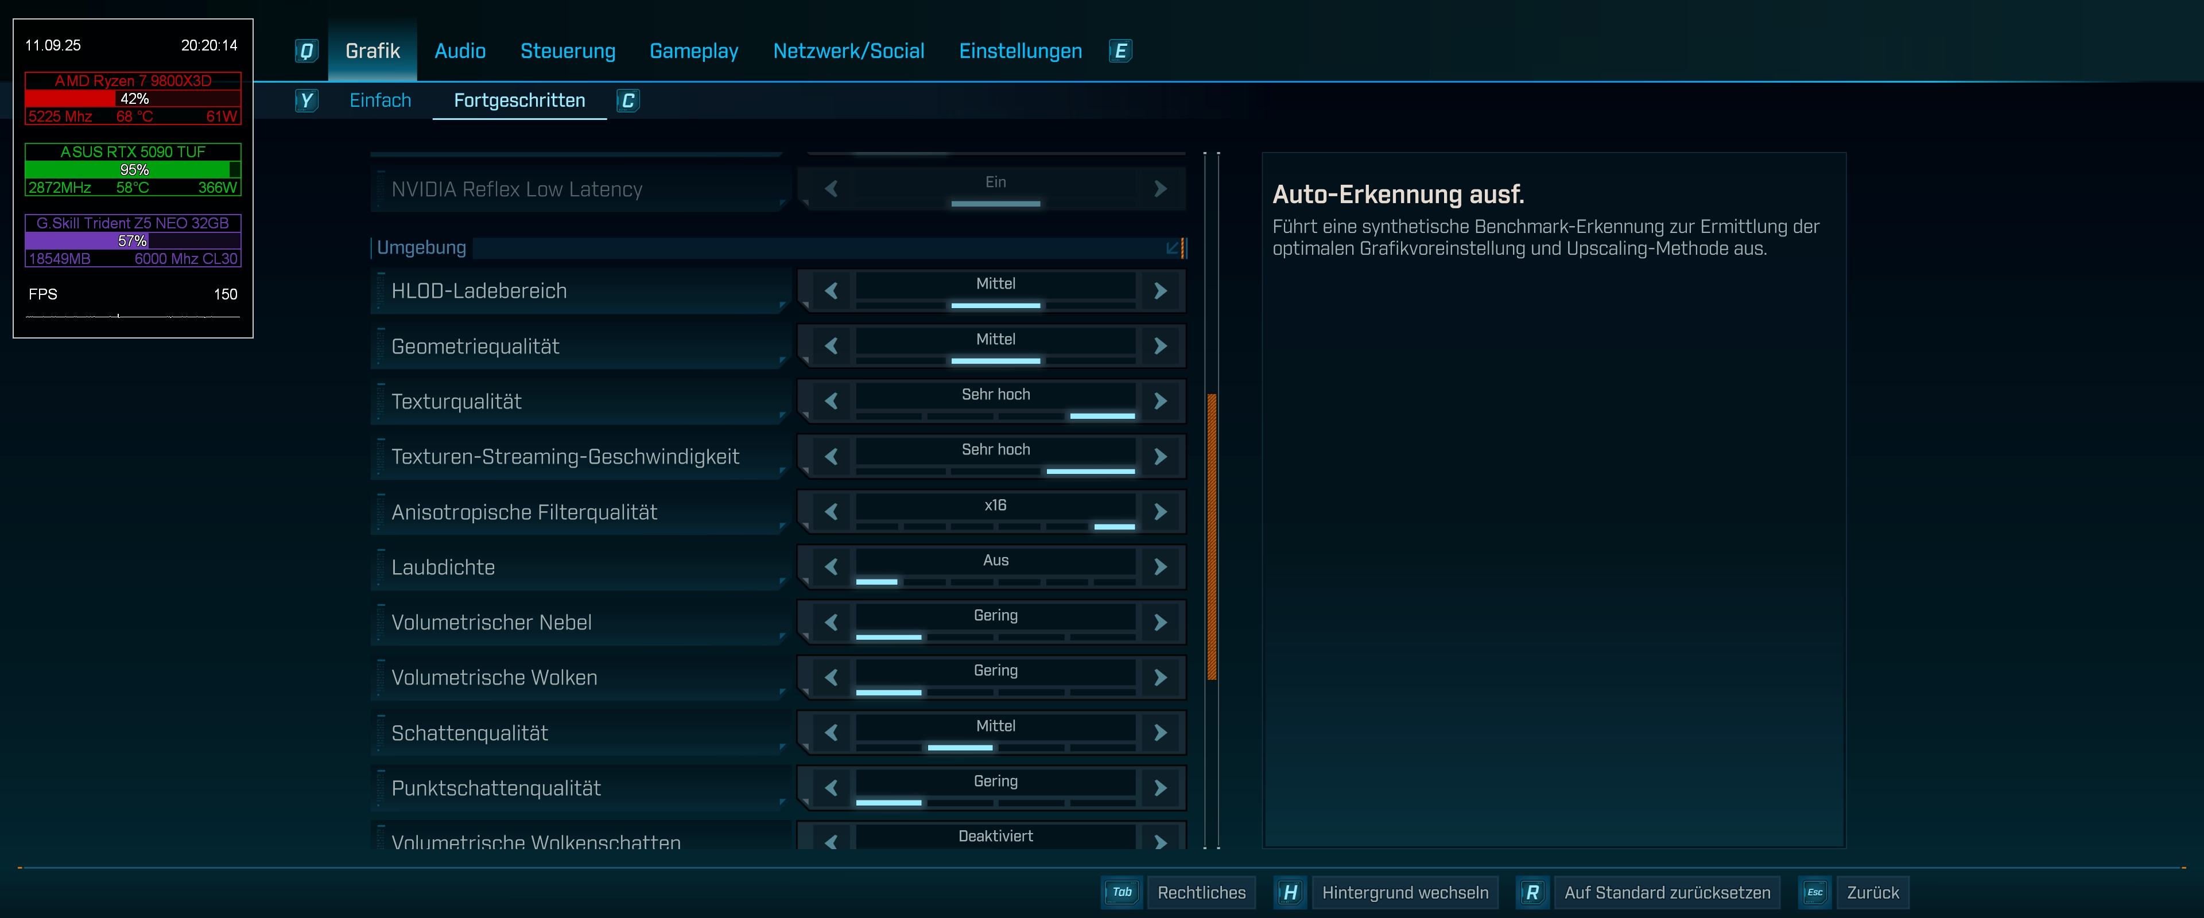
Task: Click the Esc key icon for Zurück
Action: pos(1815,892)
